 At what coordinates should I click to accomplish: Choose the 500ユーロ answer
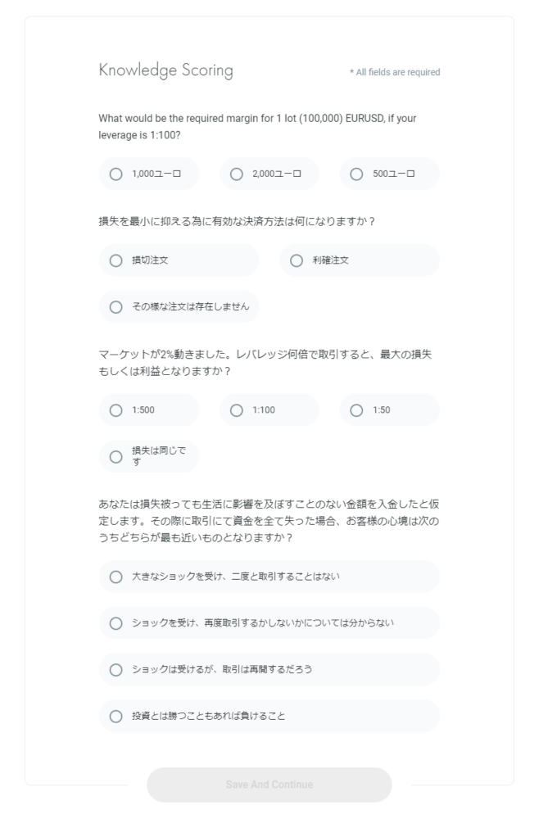(389, 174)
